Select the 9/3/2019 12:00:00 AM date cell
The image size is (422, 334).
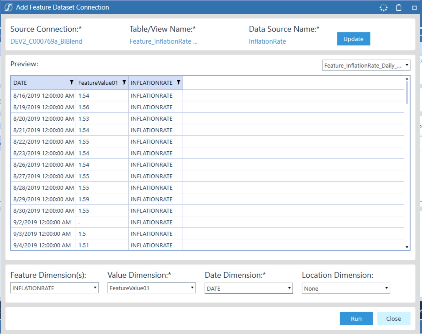[44, 234]
